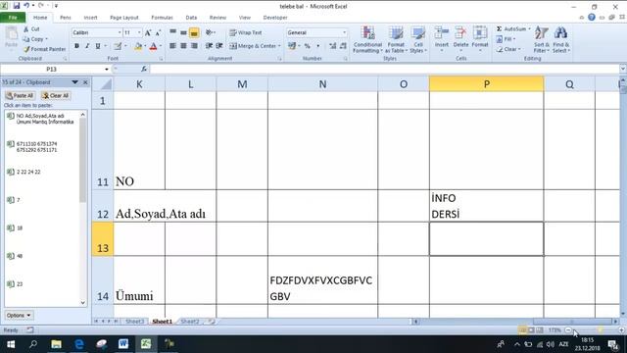Expand the Clear dropdown
The image size is (627, 353).
(519, 49)
